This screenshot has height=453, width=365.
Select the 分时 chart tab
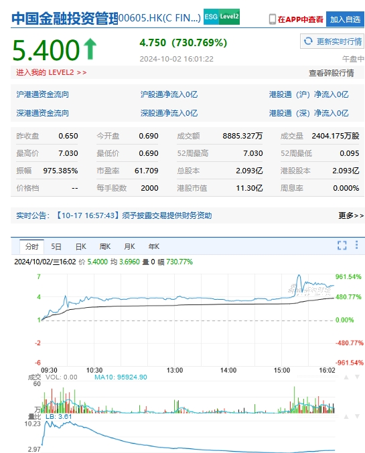point(31,247)
